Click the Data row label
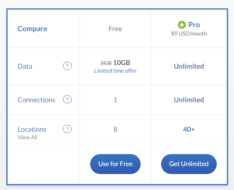Image resolution: width=234 pixels, height=190 pixels. 25,66
